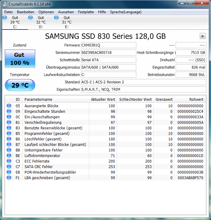Click the Eigenschaften field S.M.A.R.T., NCQ, TRIM

coord(144,89)
